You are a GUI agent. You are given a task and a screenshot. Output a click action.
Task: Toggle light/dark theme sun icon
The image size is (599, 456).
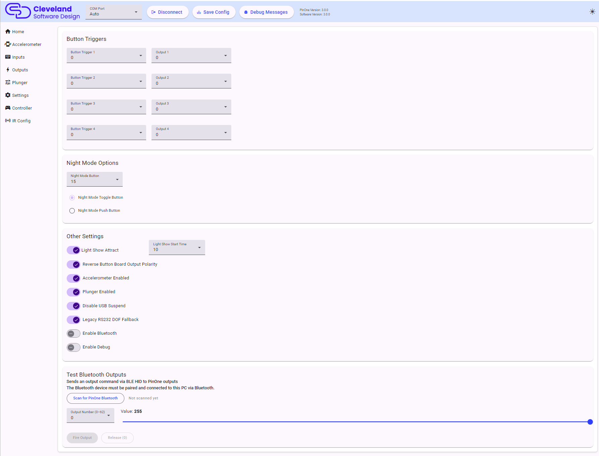[x=592, y=12]
